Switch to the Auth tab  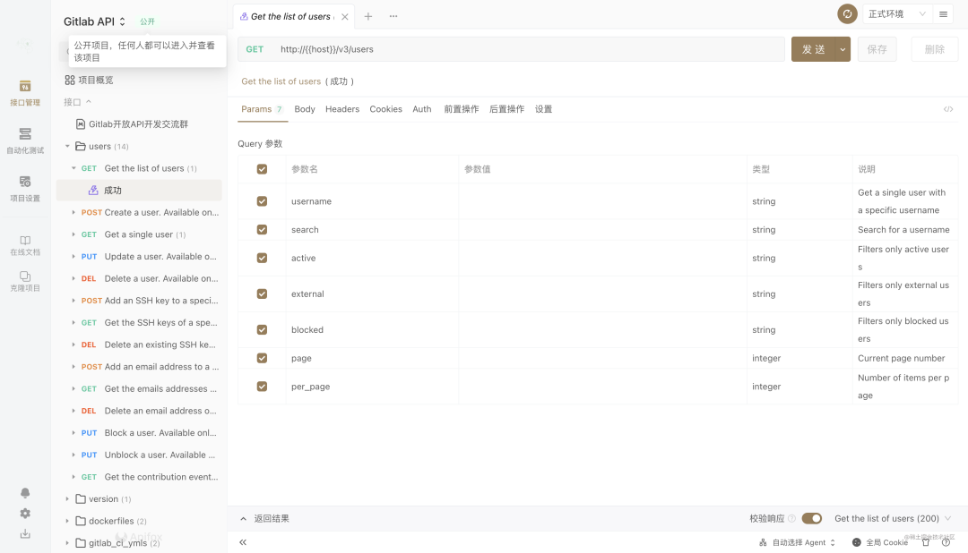pos(421,109)
